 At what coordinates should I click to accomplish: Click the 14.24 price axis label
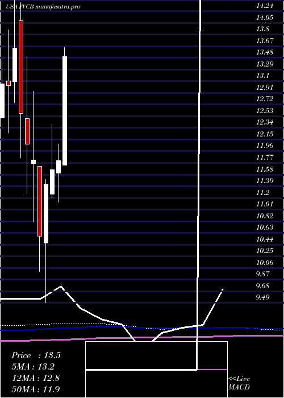coord(265,6)
